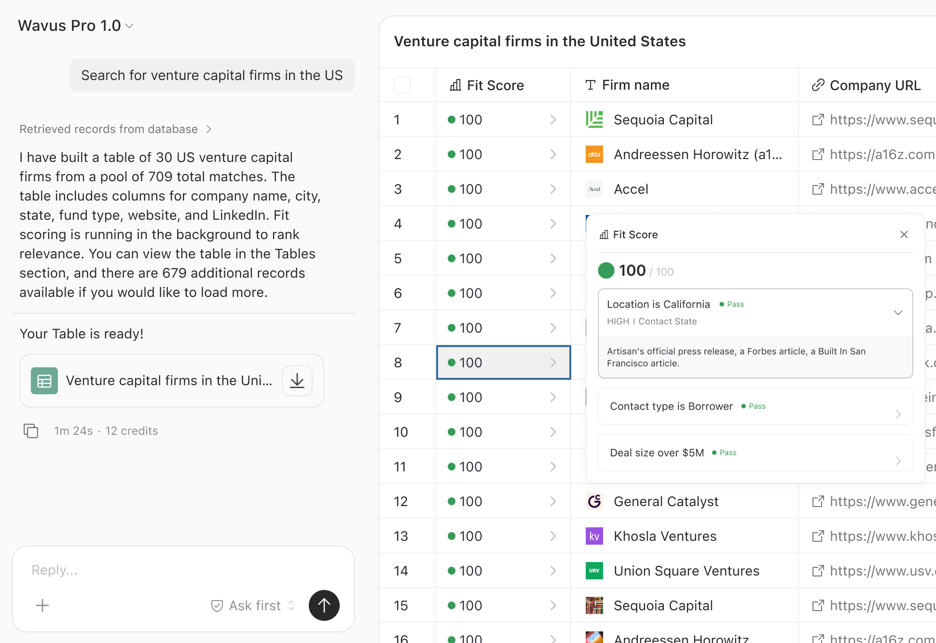Send the reply with arrow button
Screen dimensions: 936x643
click(324, 605)
